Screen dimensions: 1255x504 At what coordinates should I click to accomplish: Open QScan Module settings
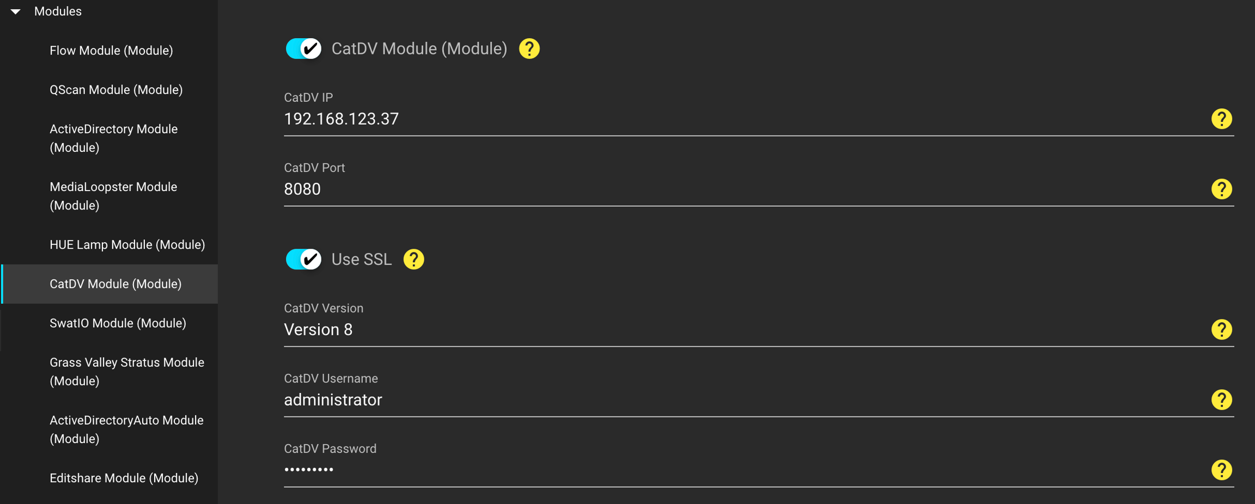click(x=116, y=90)
